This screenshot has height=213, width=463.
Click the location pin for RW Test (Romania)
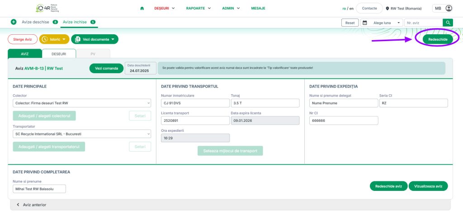point(387,9)
